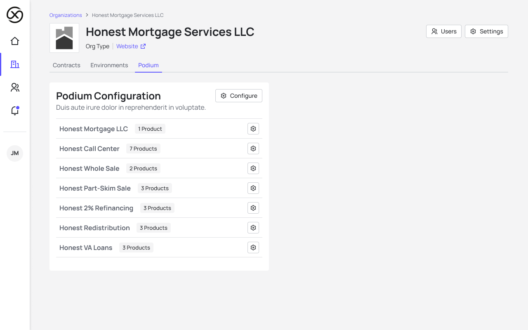Click the 2 Products badge
This screenshot has width=528, height=330.
coord(143,168)
